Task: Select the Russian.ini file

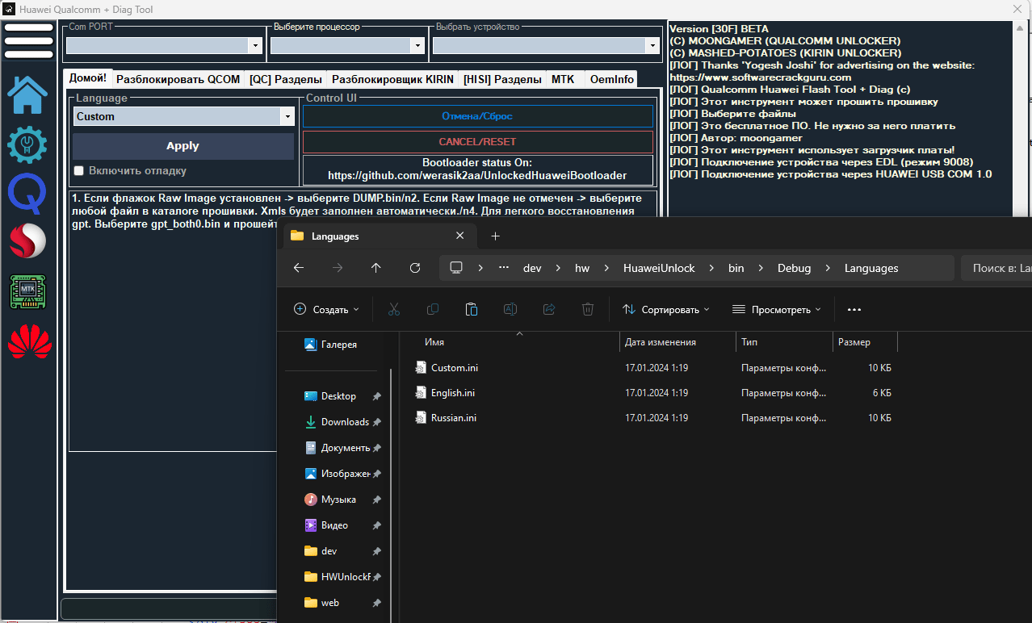Action: 454,418
